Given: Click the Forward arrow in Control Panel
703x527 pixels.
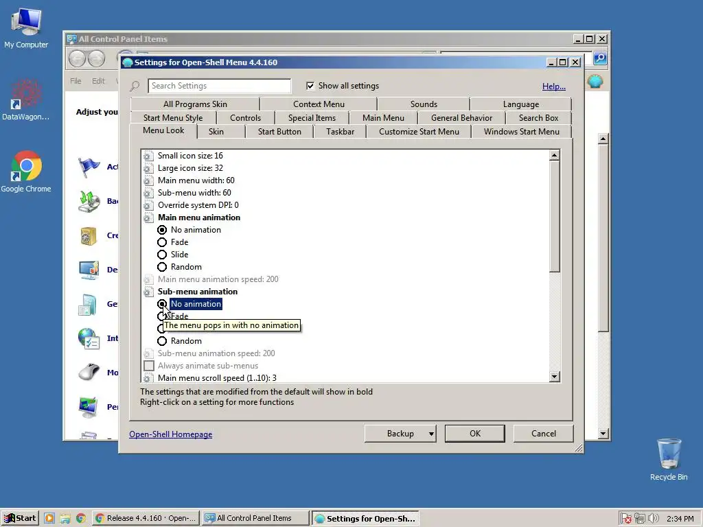Looking at the screenshot, I should tap(96, 58).
